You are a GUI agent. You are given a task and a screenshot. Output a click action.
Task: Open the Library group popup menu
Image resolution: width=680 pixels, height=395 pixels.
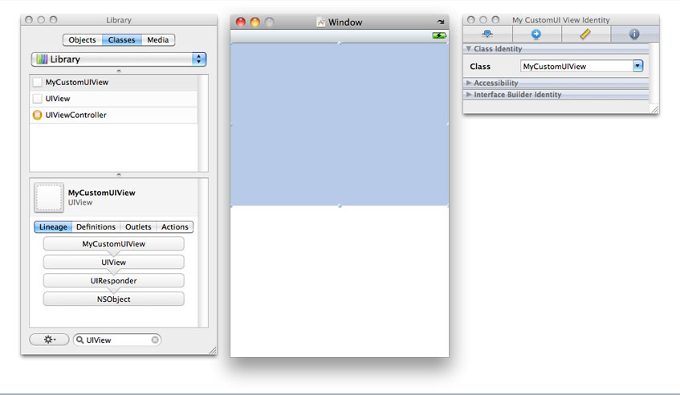(119, 59)
